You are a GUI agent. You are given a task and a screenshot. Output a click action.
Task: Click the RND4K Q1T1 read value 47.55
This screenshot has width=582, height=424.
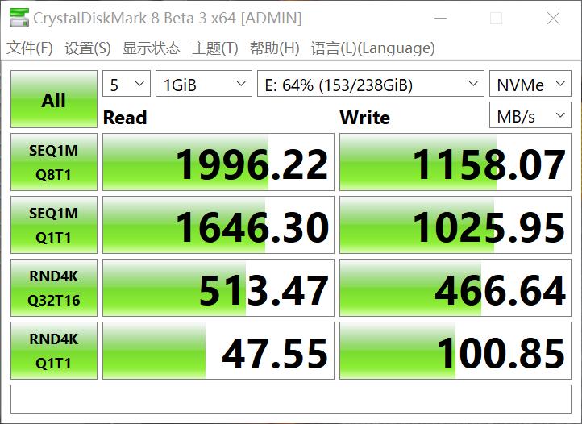click(218, 351)
